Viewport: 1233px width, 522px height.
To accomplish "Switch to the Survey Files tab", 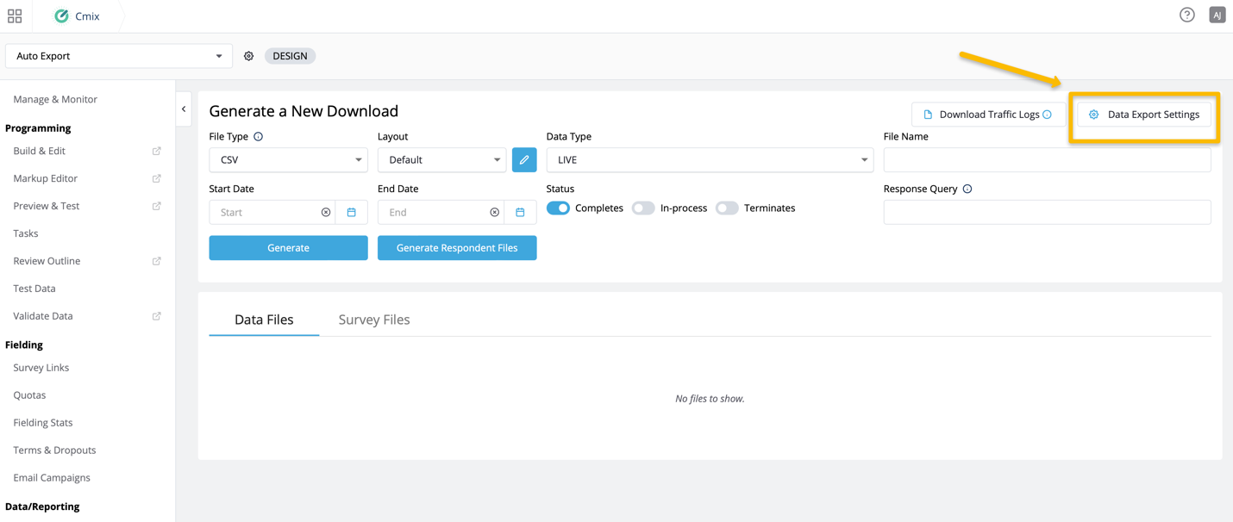I will click(x=374, y=320).
